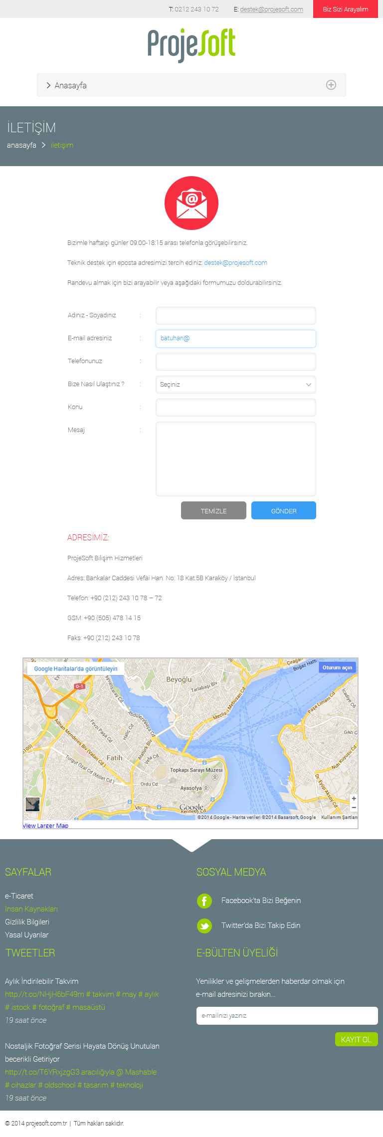Viewport: 383px width, 1137px height.
Task: Zoom in on the map
Action: [354, 799]
